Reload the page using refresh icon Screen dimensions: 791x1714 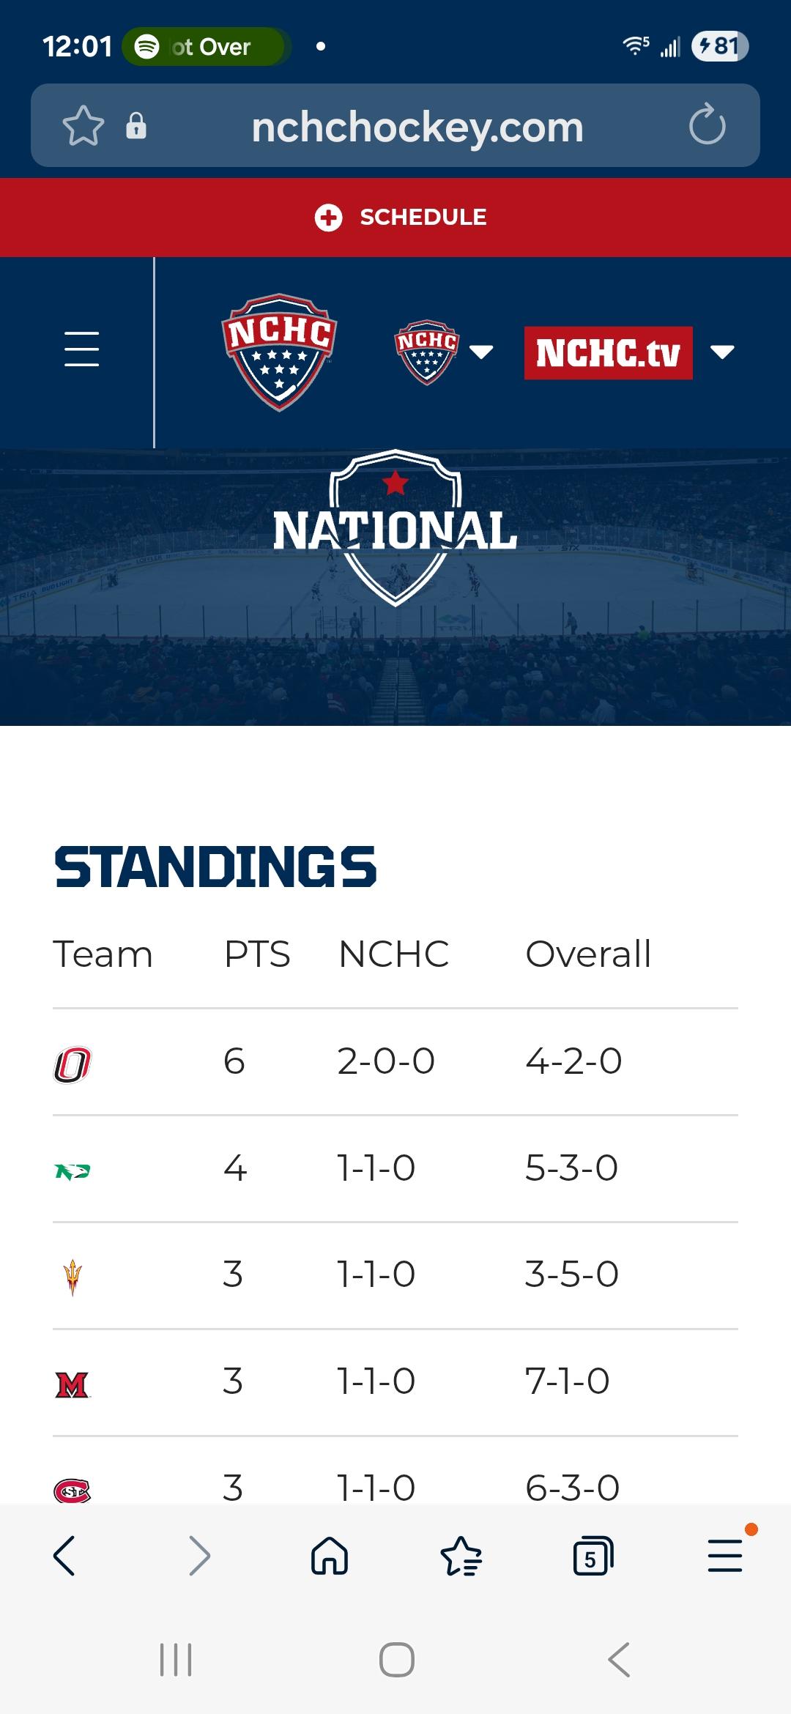click(x=707, y=126)
